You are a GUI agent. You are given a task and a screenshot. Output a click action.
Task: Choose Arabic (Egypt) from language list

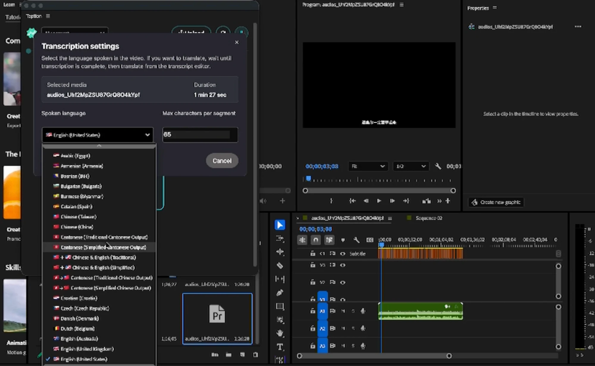pos(99,156)
